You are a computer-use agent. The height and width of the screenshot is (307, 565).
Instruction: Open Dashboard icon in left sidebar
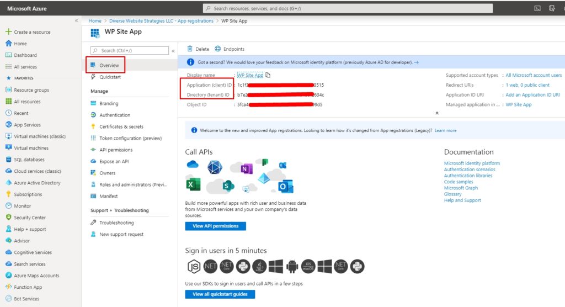9,55
